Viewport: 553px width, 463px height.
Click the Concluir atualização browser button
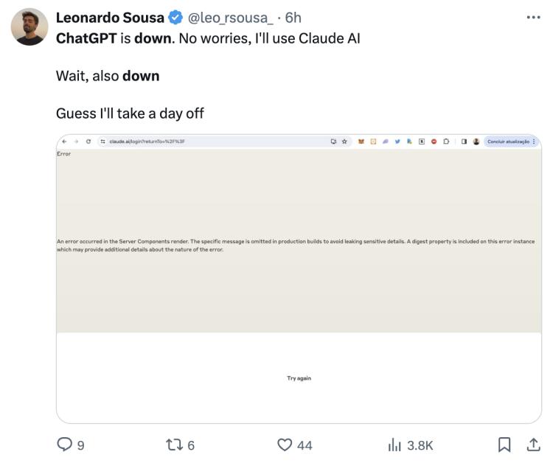pos(510,142)
